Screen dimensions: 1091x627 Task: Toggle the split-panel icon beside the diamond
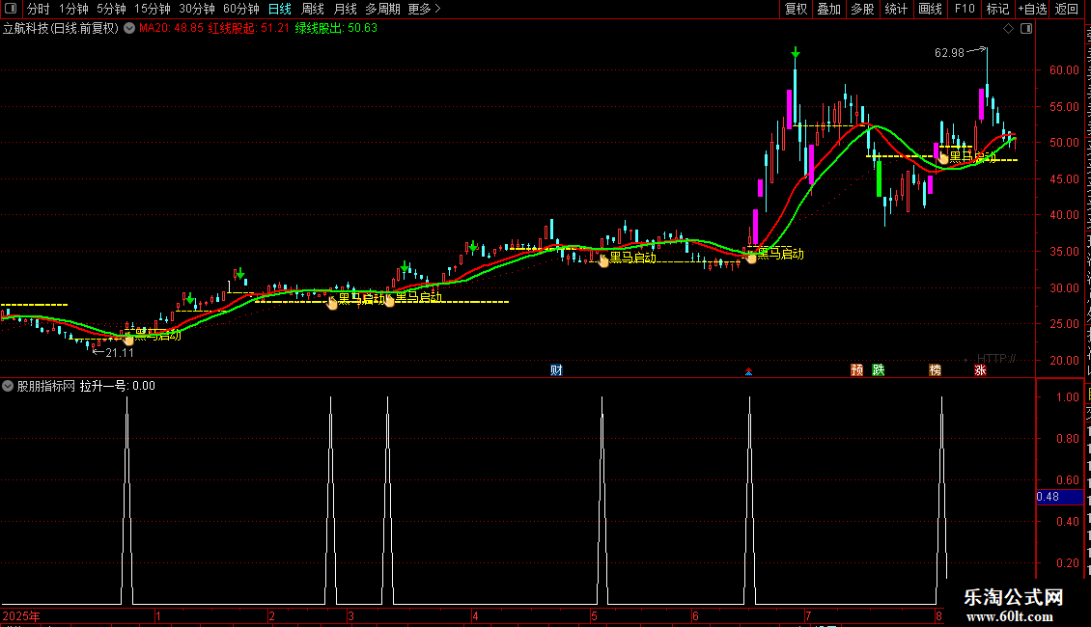tap(1026, 28)
